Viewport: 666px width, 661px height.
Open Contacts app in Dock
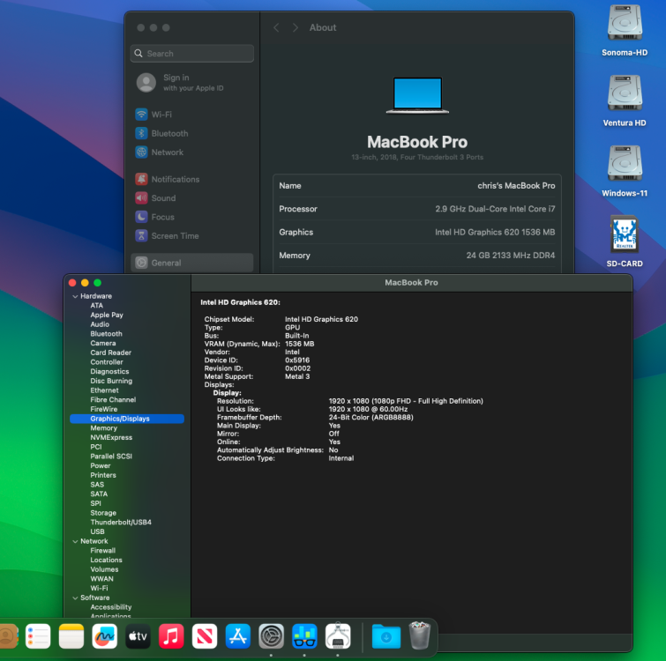(x=8, y=636)
